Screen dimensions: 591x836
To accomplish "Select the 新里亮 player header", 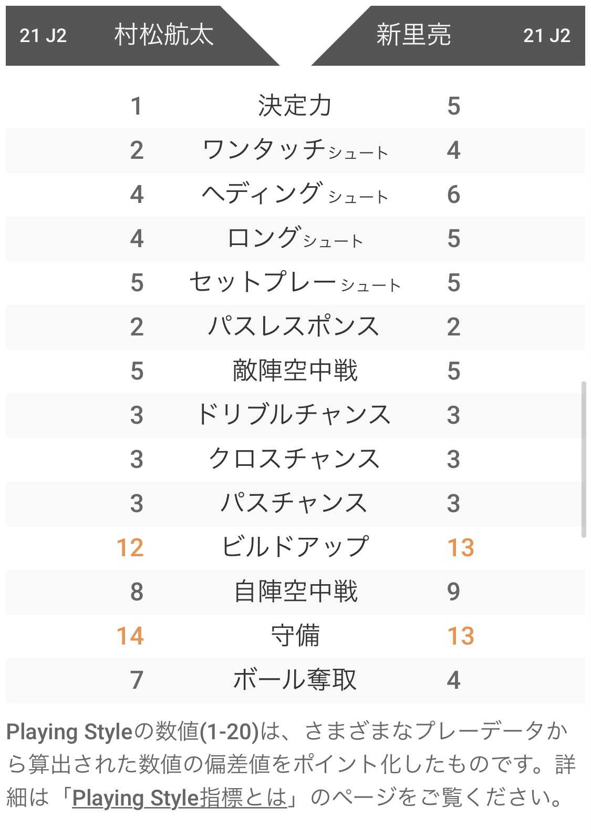I will [413, 35].
